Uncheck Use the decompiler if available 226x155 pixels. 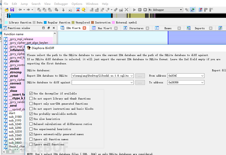pos(31,93)
